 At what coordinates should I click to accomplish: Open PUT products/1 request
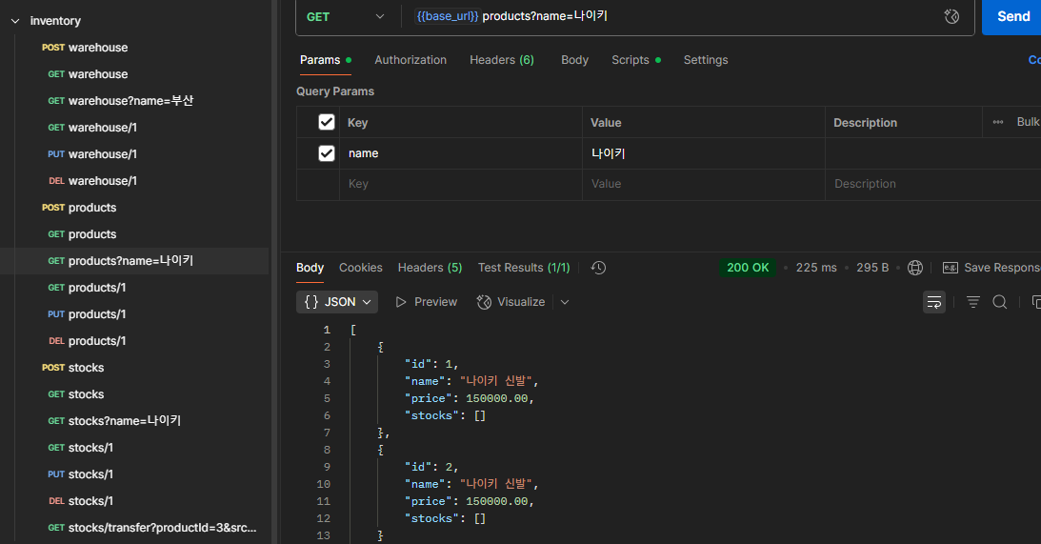coord(87,314)
